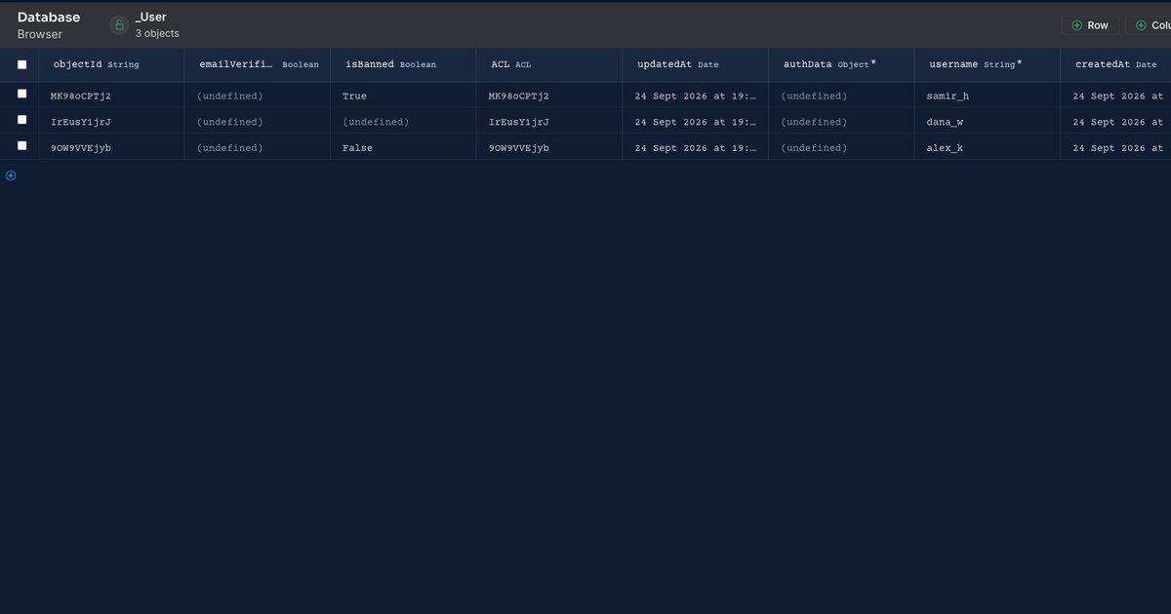This screenshot has height=614, width=1171.
Task: Select dana_w's createdAt date cell
Action: point(1116,122)
